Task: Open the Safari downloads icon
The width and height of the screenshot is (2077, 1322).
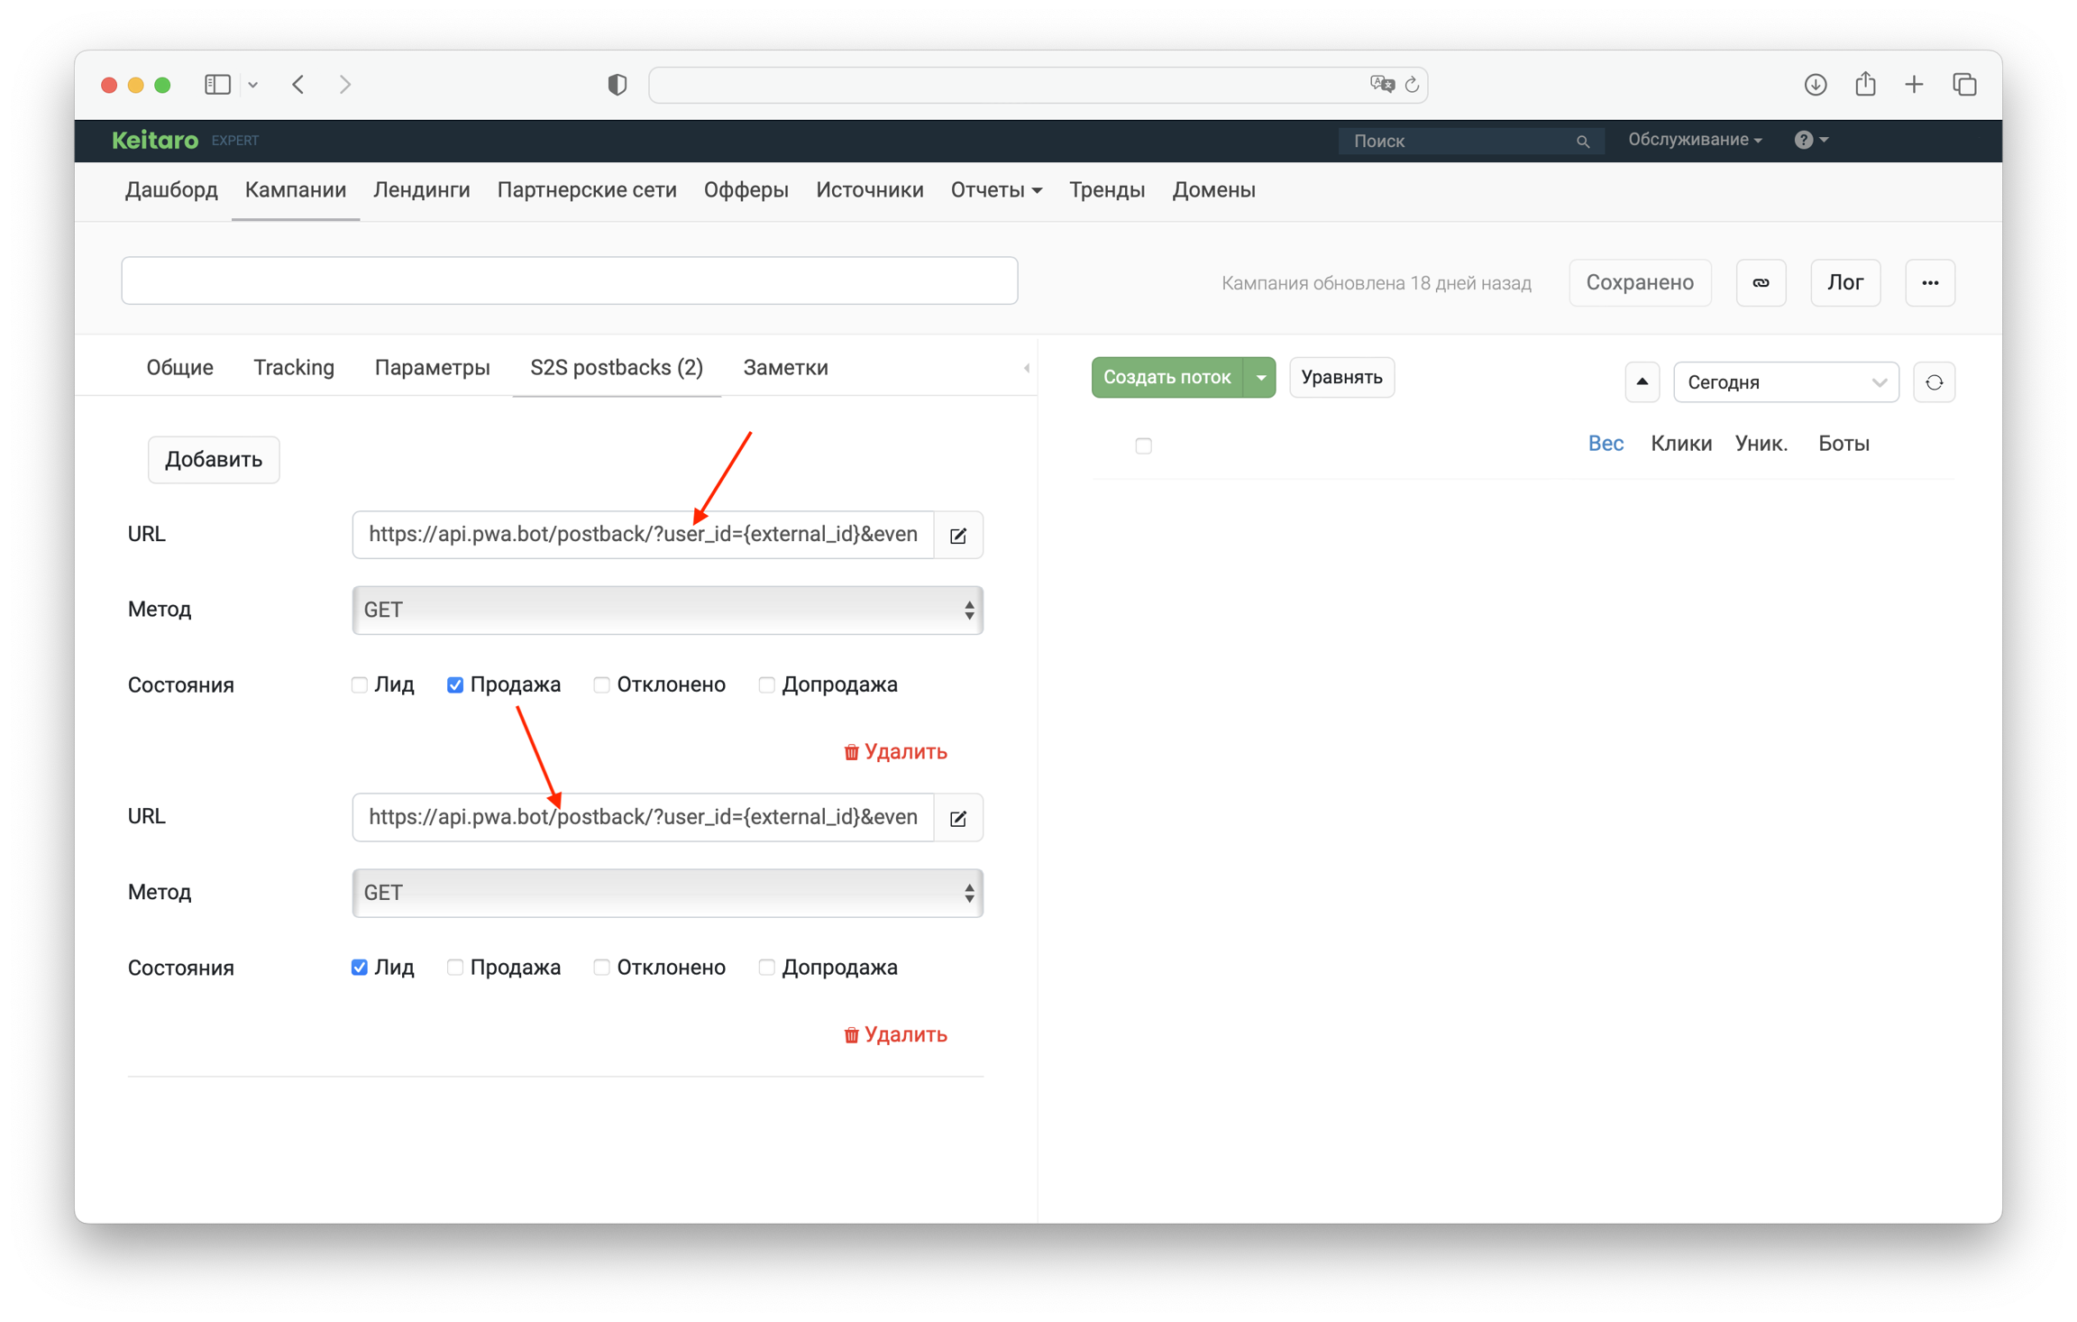Action: pos(1815,85)
